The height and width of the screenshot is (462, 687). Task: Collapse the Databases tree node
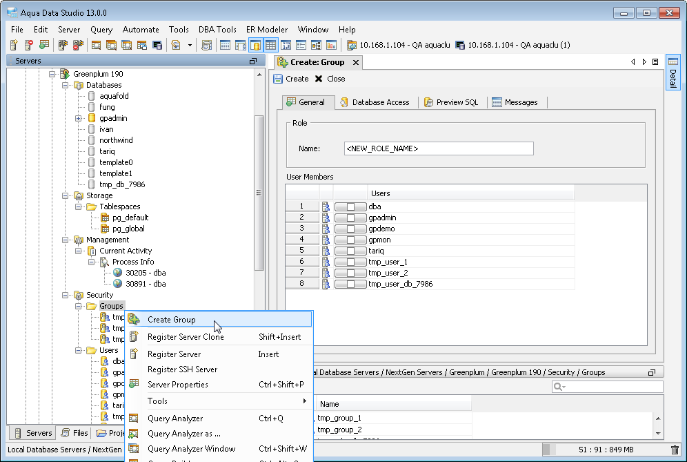tap(66, 85)
